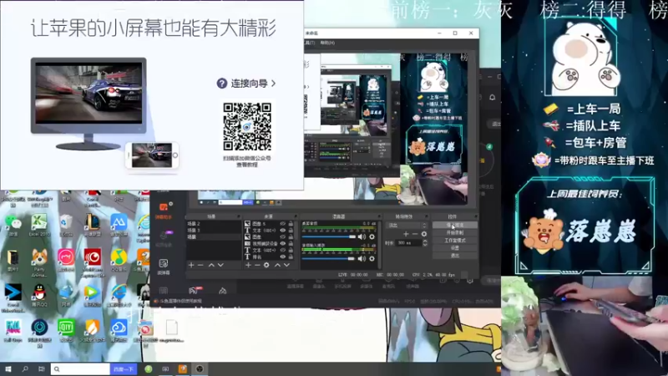Image resolution: width=668 pixels, height=376 pixels.
Task: Move scene up in Scenes list
Action: coord(211,265)
